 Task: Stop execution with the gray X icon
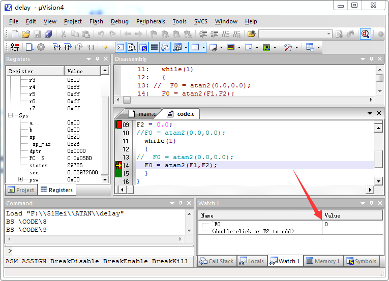[x=41, y=47]
